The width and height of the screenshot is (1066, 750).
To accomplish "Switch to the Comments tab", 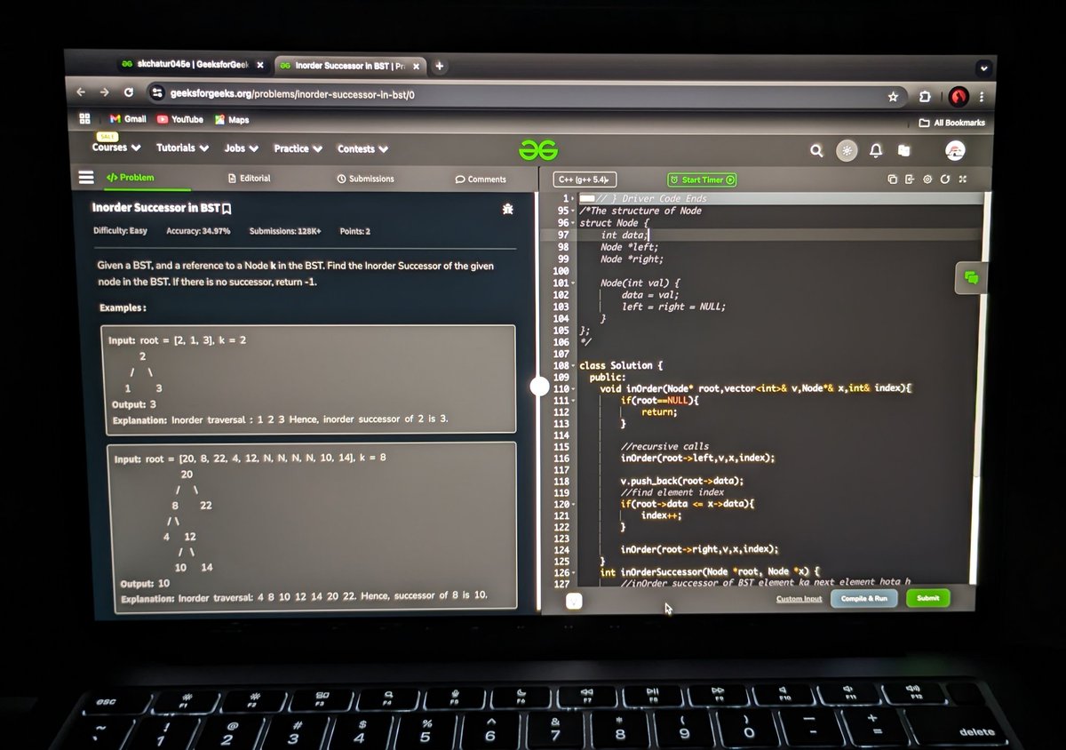I will click(x=481, y=180).
